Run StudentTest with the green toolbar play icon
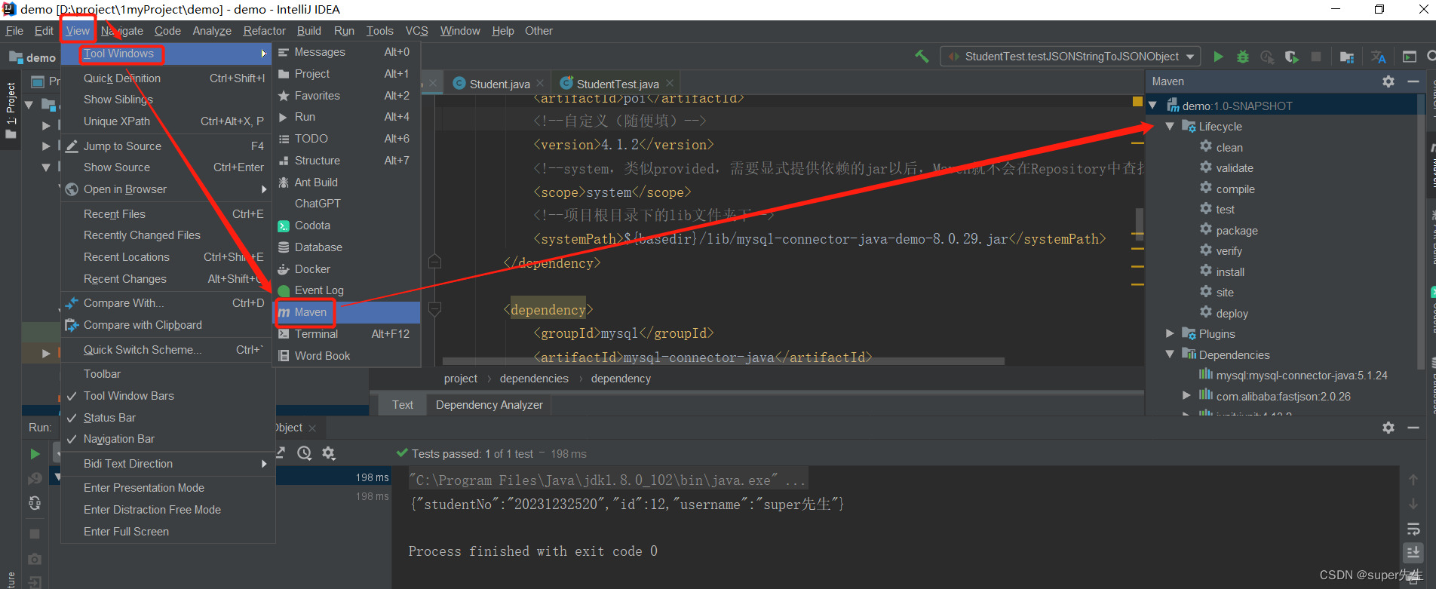 coord(1218,57)
